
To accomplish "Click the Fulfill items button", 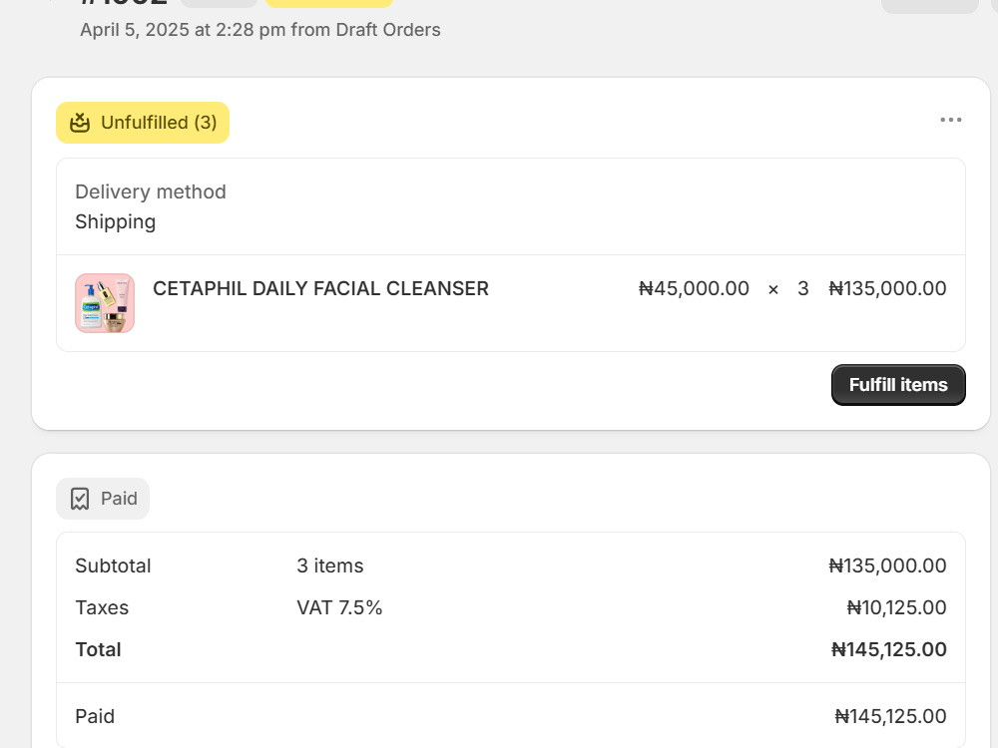I will (x=898, y=385).
